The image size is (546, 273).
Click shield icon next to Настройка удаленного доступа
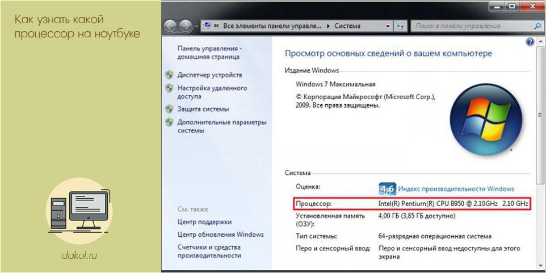coord(169,88)
